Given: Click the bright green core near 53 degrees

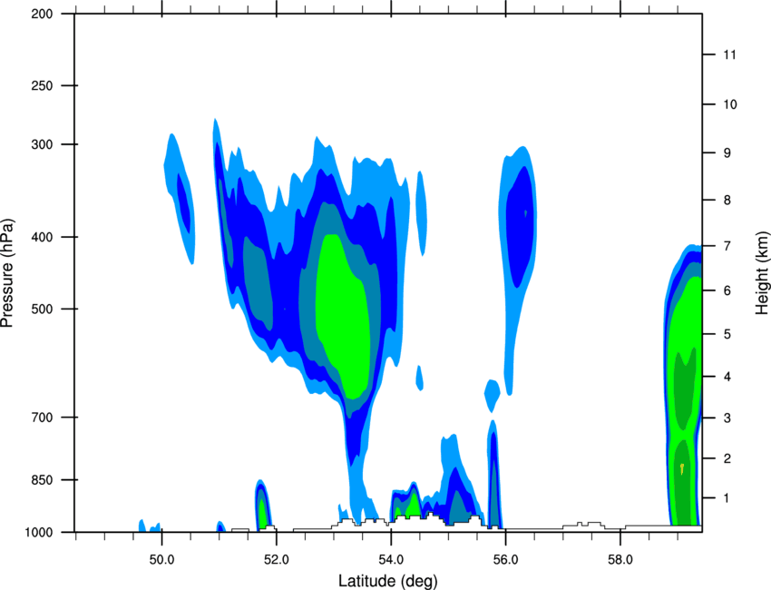Looking at the screenshot, I should coord(343,315).
